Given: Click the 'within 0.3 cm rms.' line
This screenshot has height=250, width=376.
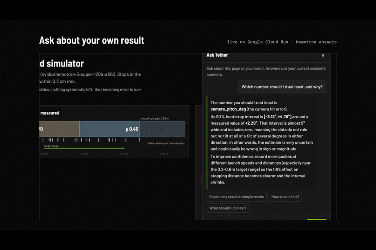Looking at the screenshot, I should (57, 81).
